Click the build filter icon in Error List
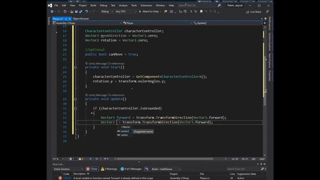 146,169
